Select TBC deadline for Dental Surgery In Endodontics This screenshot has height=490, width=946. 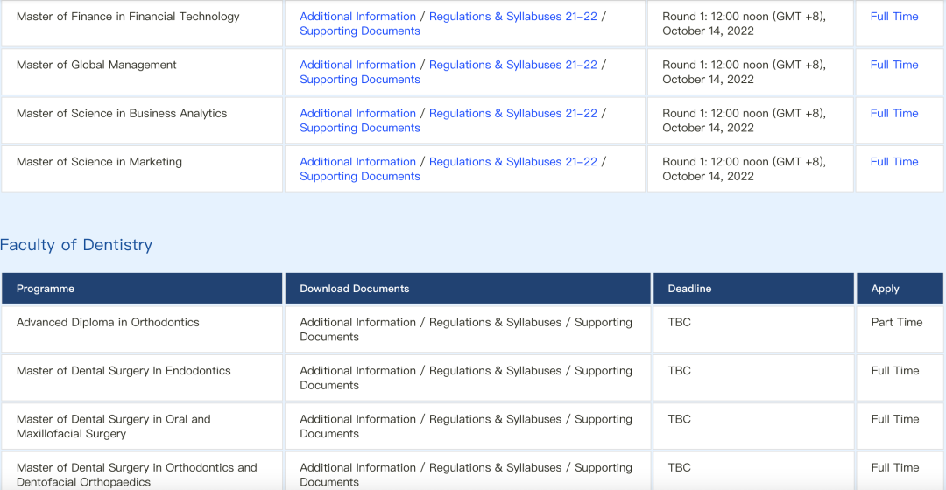point(680,371)
